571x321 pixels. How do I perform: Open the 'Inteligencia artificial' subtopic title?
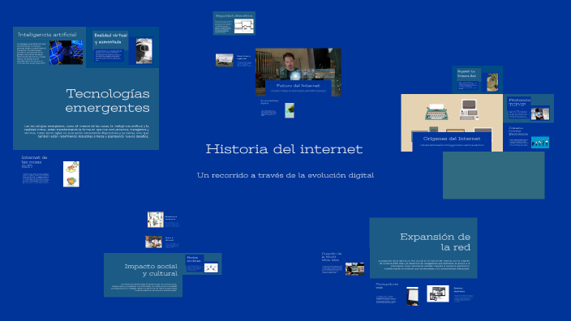47,35
